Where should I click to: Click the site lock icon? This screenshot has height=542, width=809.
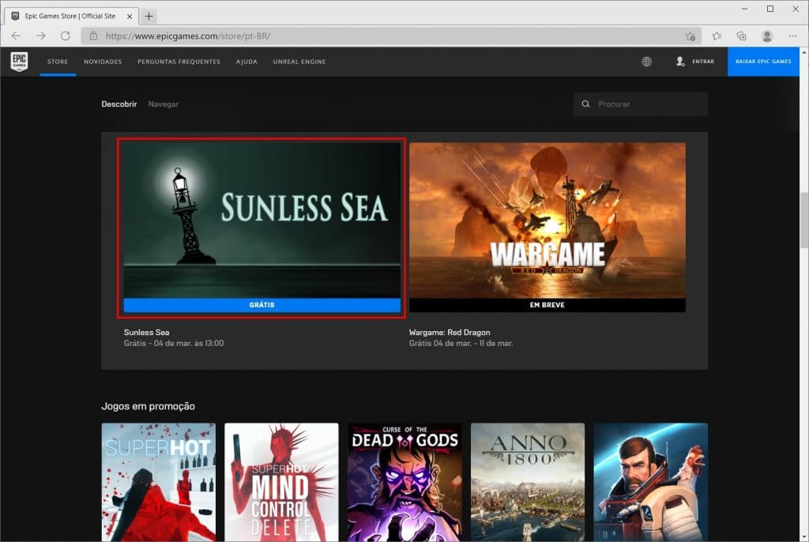[x=93, y=36]
